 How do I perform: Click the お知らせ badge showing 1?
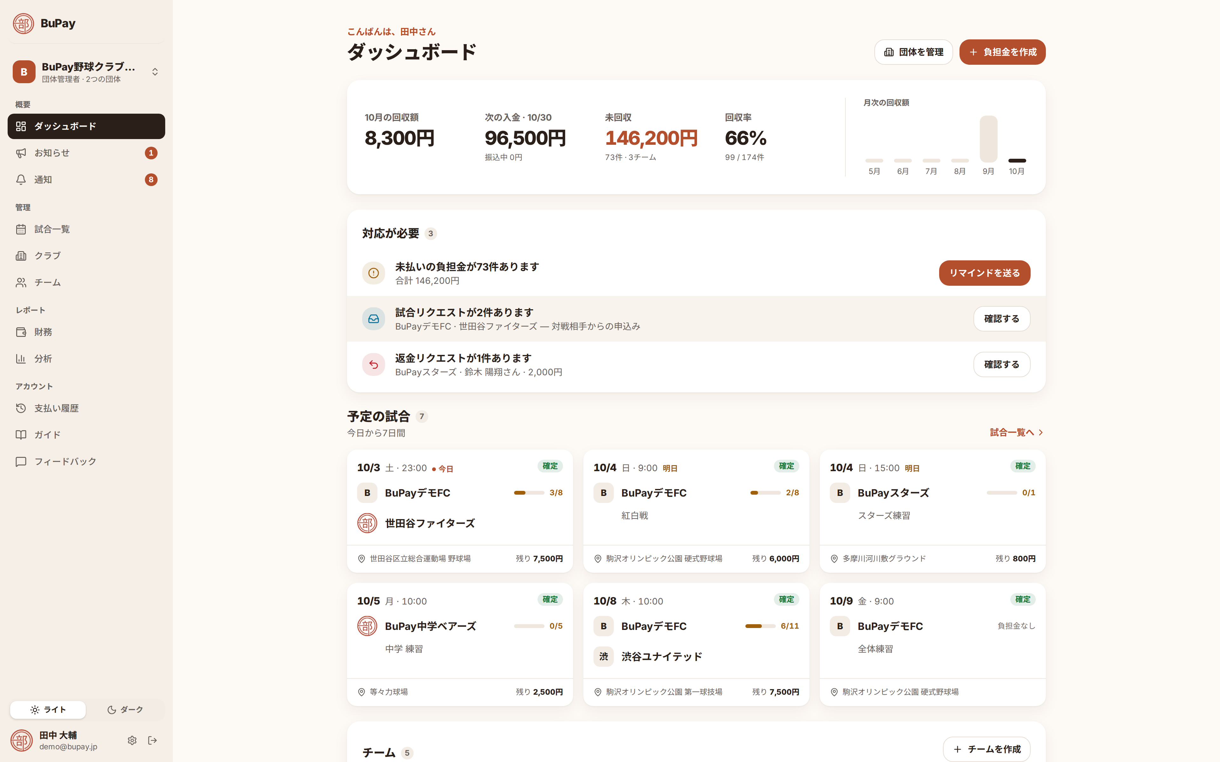[151, 153]
